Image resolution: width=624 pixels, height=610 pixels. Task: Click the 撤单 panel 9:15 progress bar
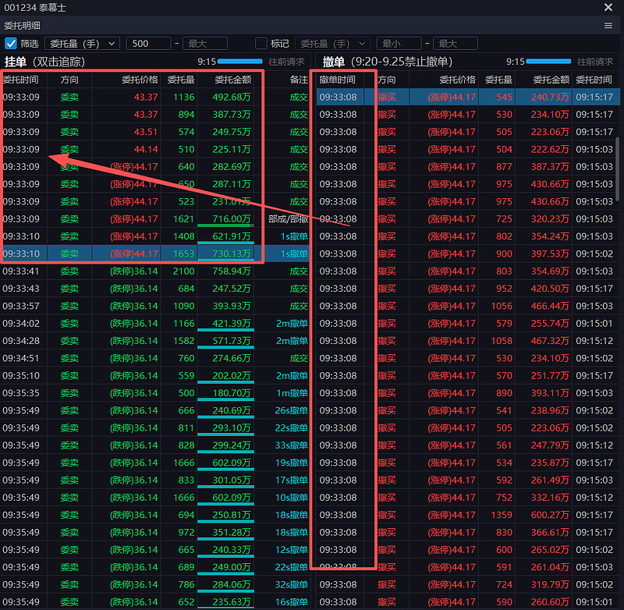pyautogui.click(x=548, y=62)
